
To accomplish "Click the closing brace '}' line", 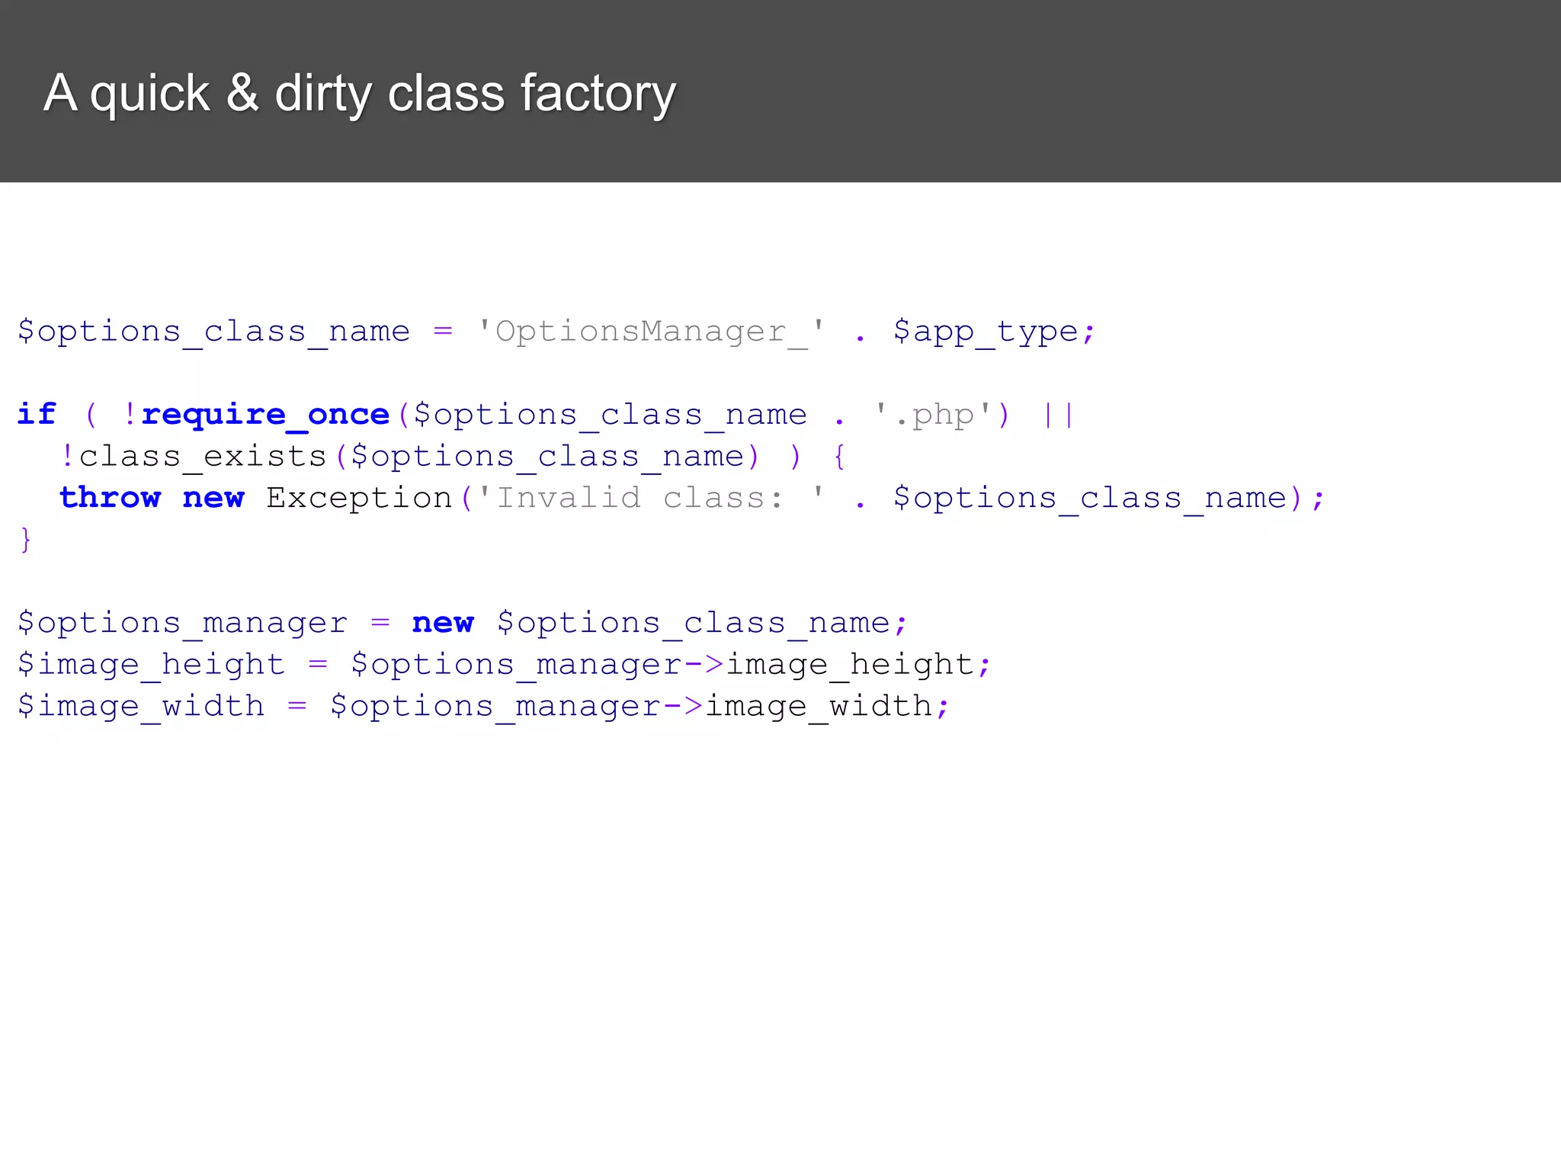I will tap(25, 540).
